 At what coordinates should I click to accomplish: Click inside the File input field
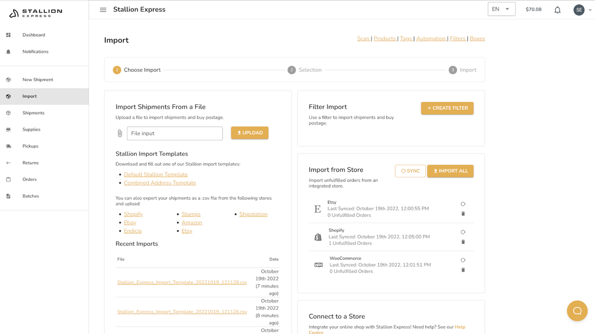(175, 133)
